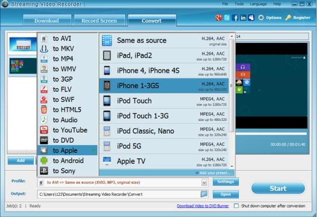Image resolution: width=317 pixels, height=217 pixels.
Task: Open the Tools menu
Action: point(239,4)
